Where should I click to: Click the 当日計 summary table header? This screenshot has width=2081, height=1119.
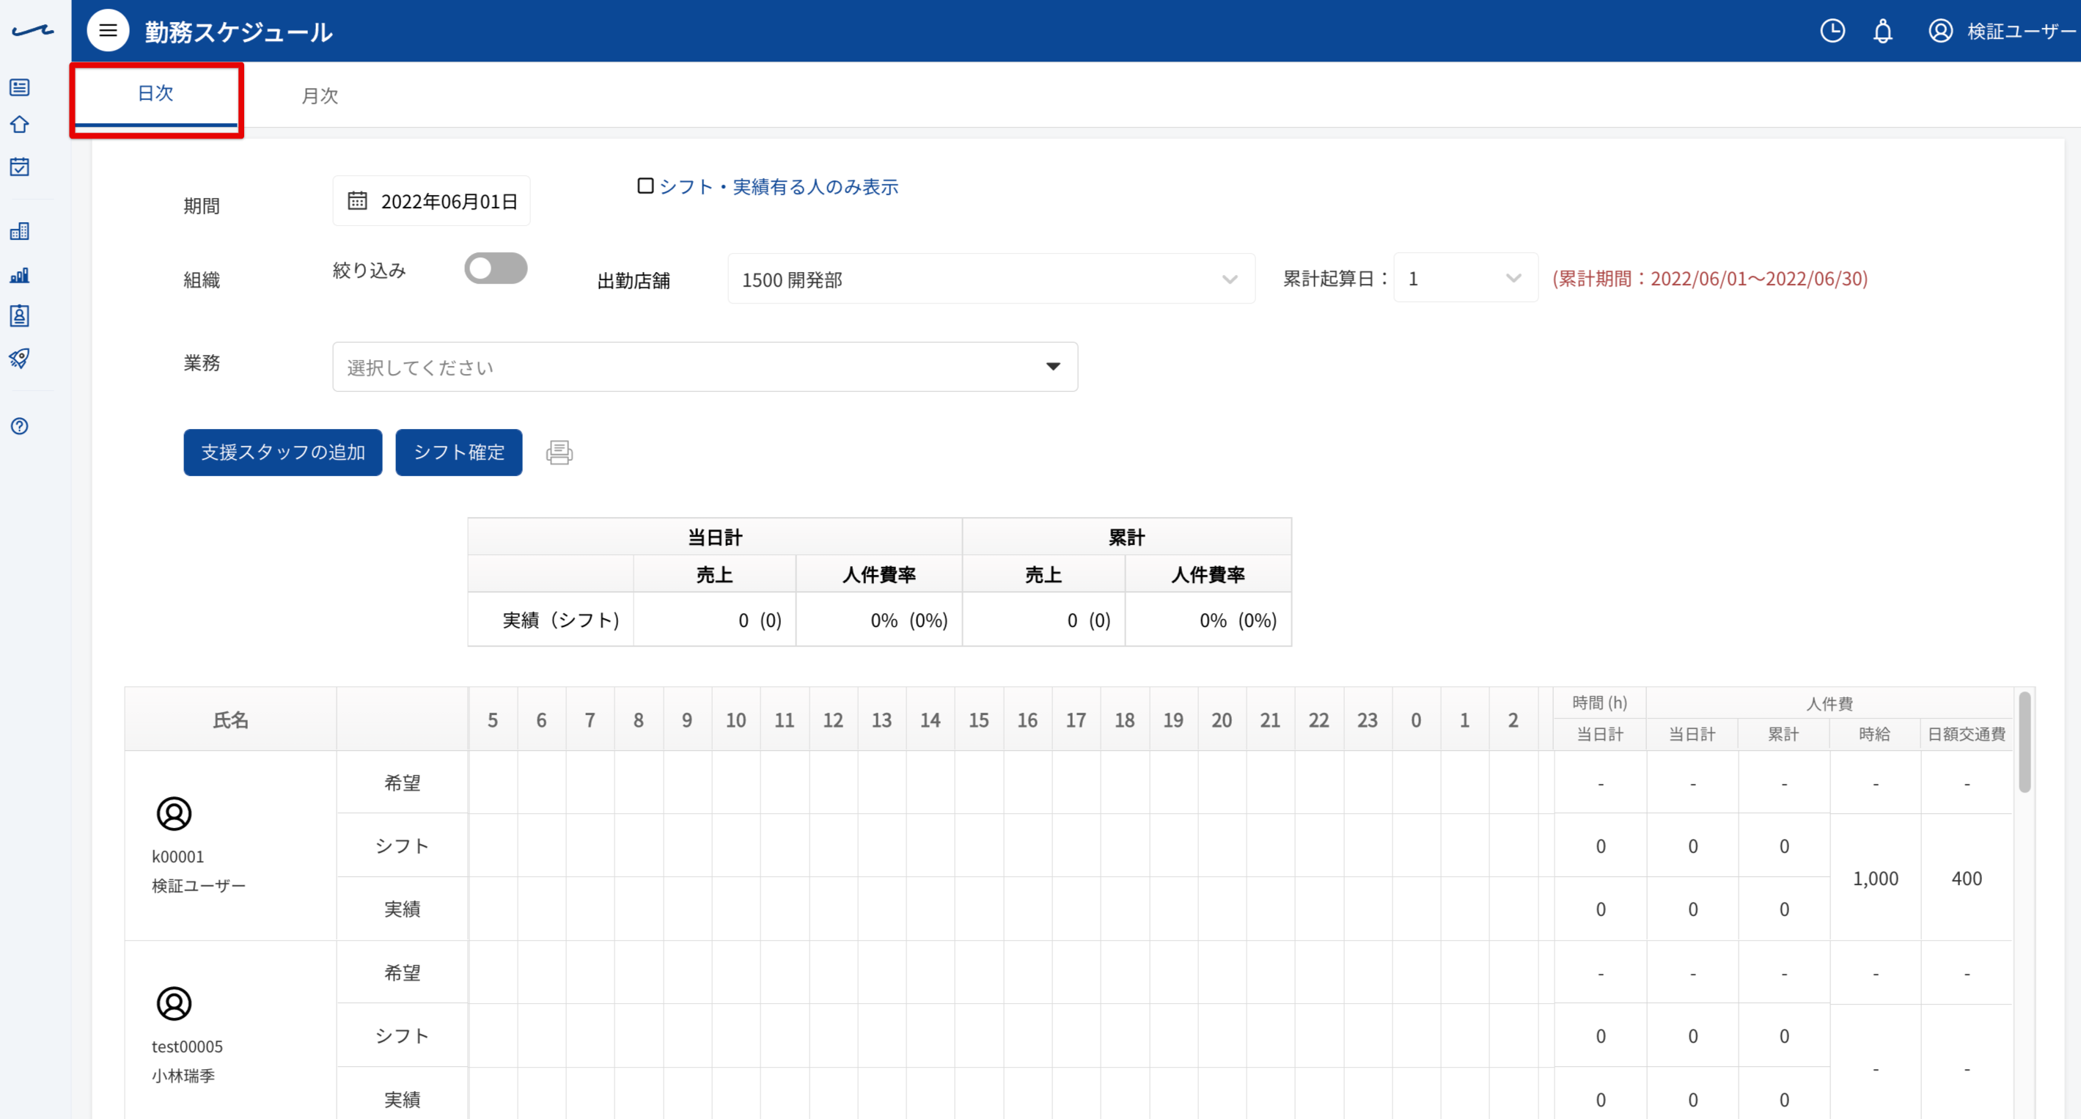point(714,538)
